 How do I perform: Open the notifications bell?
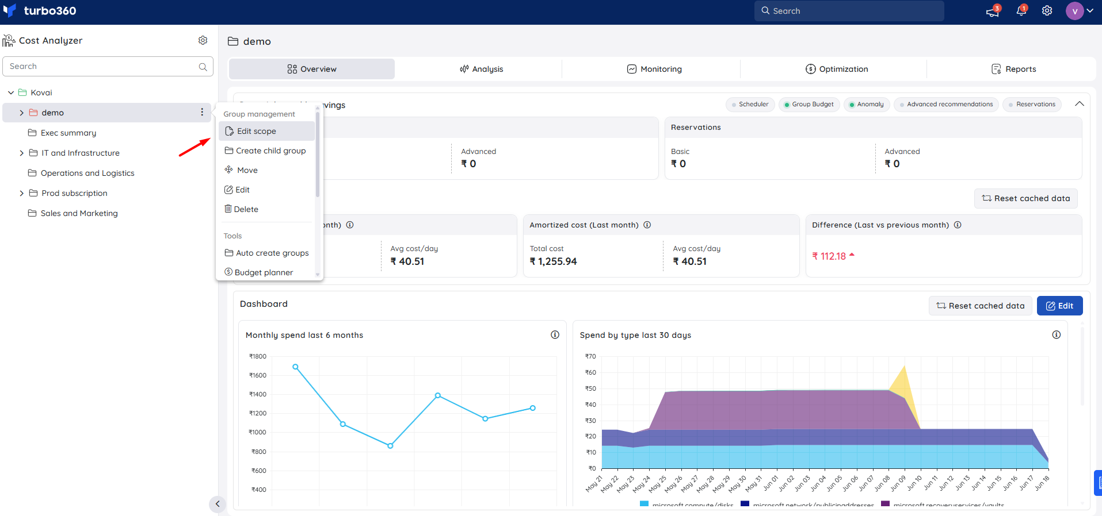click(x=1021, y=11)
